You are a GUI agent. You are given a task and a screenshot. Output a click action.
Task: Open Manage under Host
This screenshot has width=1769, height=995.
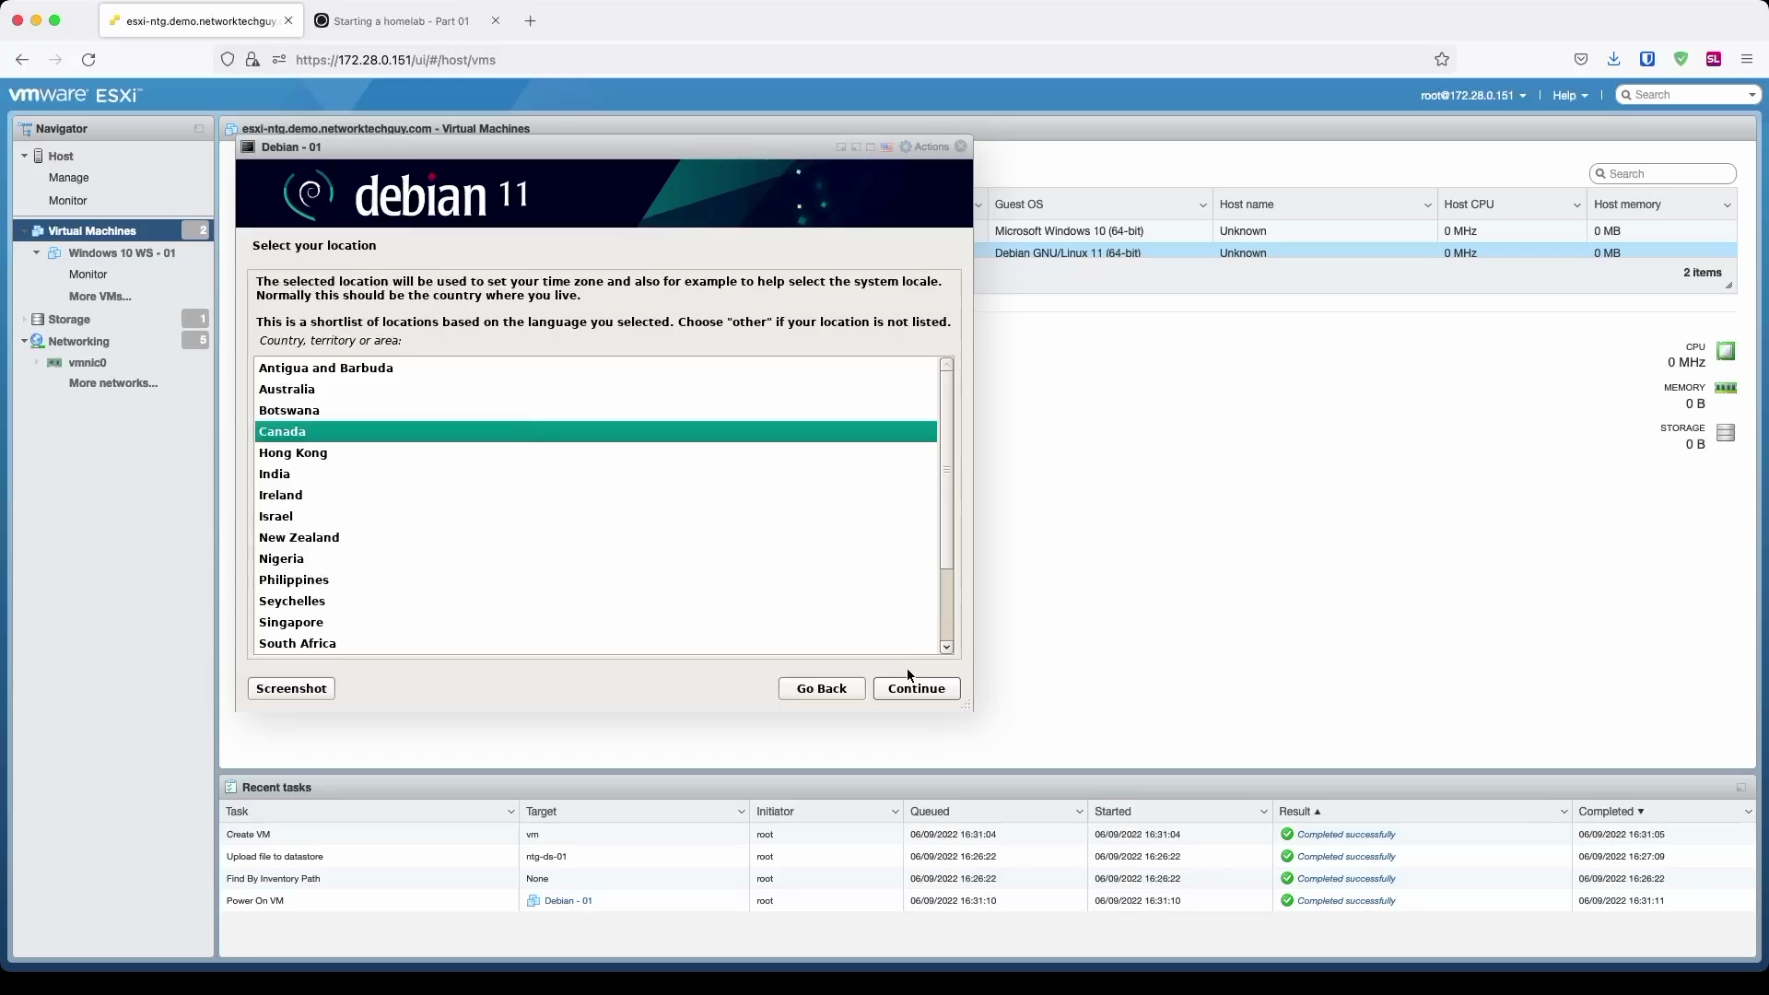pos(69,178)
